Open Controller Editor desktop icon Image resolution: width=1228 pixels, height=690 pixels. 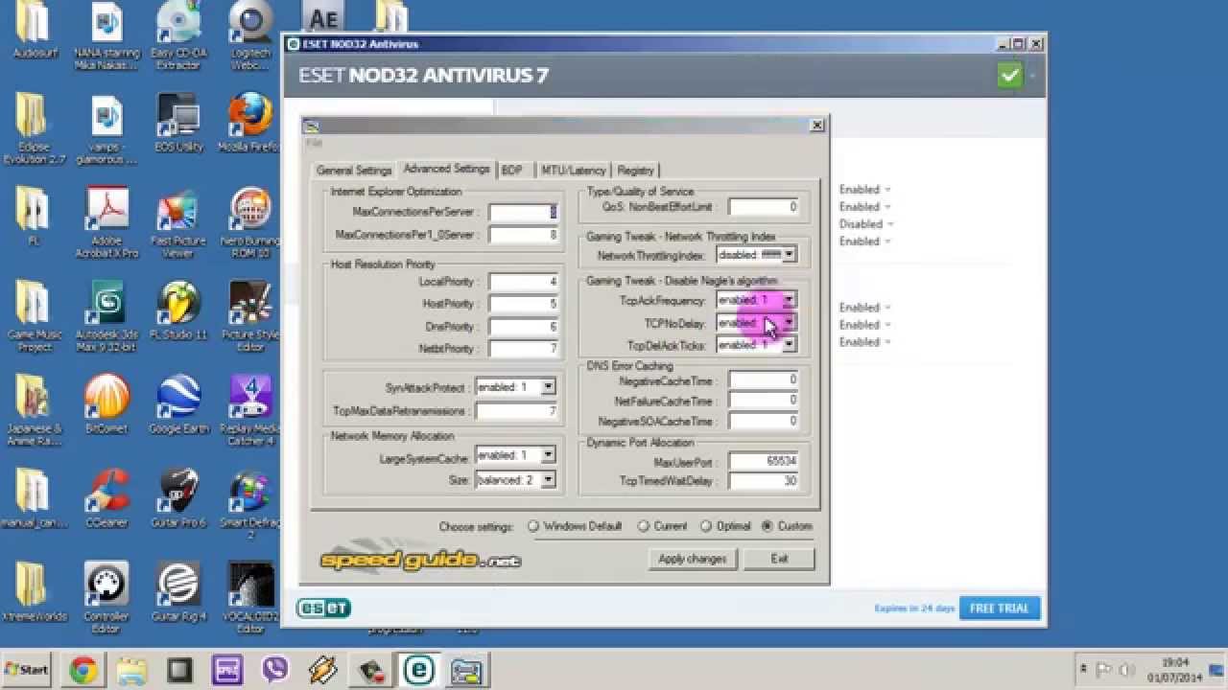(106, 598)
